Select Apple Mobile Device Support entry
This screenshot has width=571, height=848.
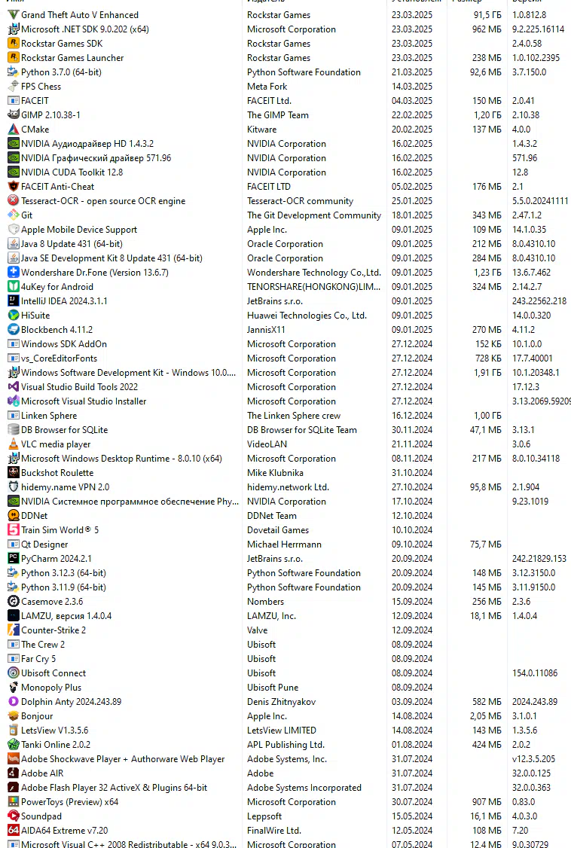point(79,229)
